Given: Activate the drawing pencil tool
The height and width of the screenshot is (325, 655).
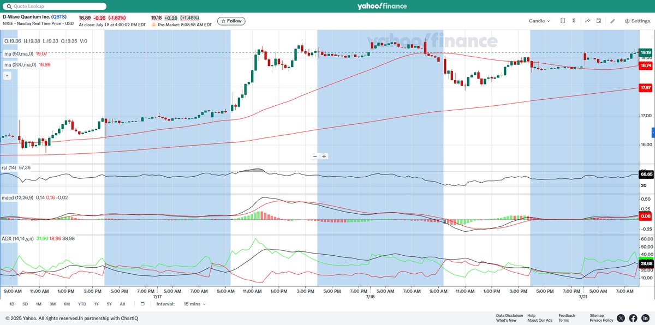Looking at the screenshot, I should pyautogui.click(x=612, y=21).
